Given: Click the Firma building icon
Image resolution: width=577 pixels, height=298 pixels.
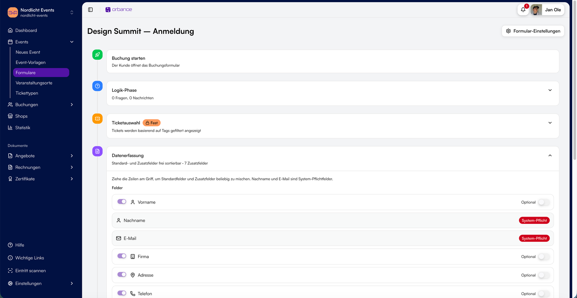Looking at the screenshot, I should (x=133, y=257).
